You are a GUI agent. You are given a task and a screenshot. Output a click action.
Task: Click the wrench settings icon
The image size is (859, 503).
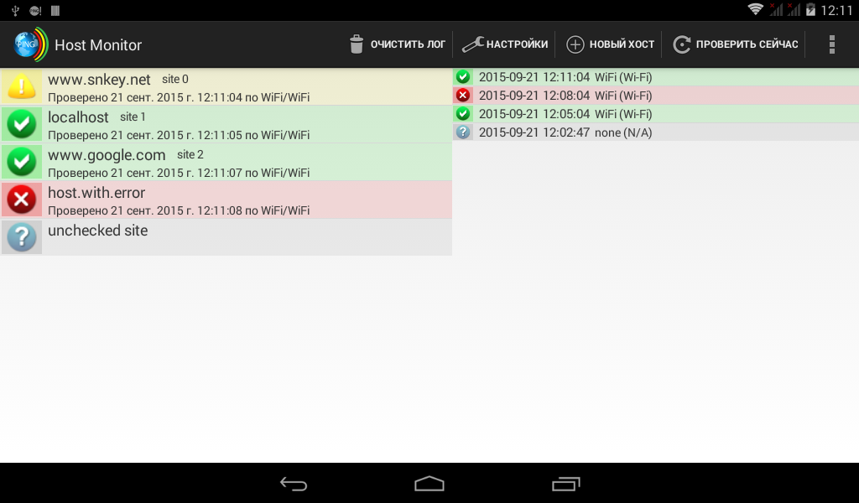tap(472, 44)
